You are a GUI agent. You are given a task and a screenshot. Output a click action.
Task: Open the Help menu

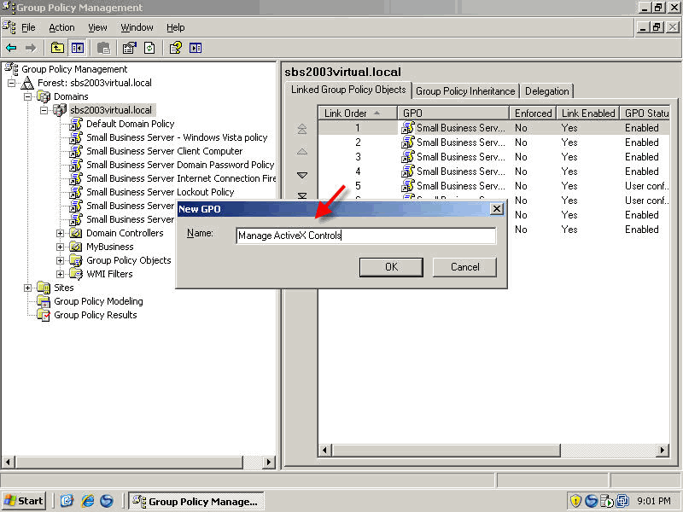176,27
